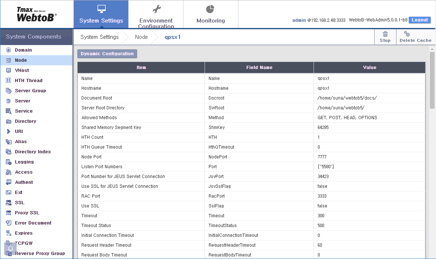The width and height of the screenshot is (436, 259).
Task: Open the System Settings tab
Action: pos(101,15)
